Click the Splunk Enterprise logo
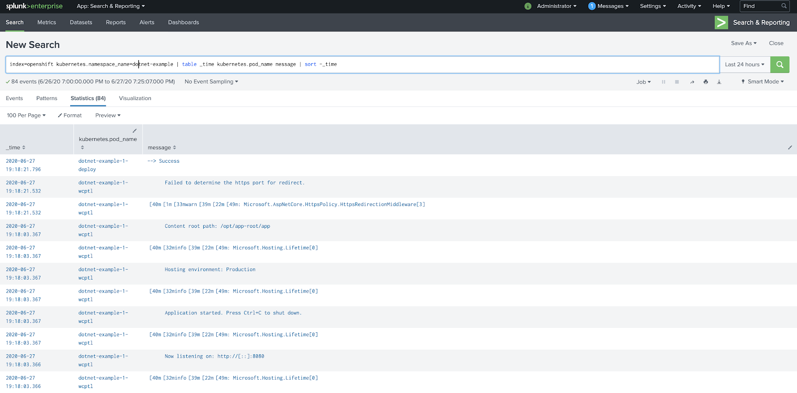The height and width of the screenshot is (393, 797). [x=34, y=6]
